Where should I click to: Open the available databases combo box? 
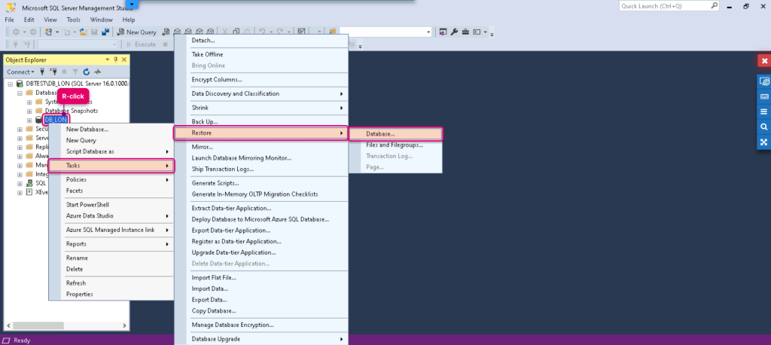click(78, 44)
